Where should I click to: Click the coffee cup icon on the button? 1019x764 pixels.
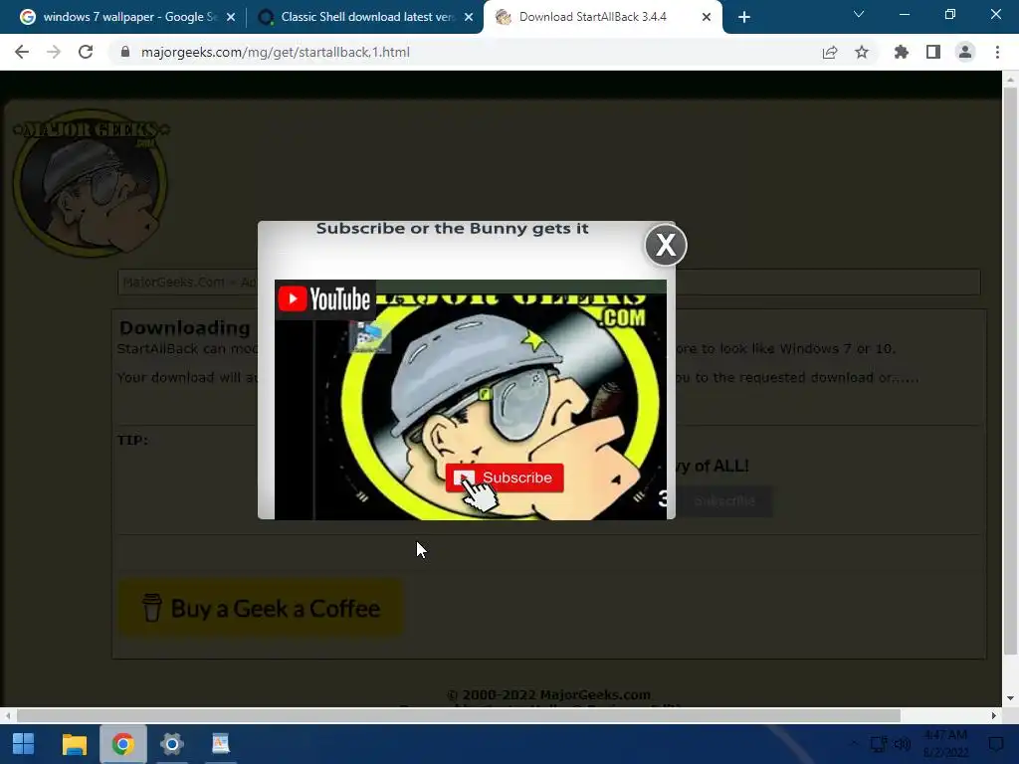click(152, 608)
